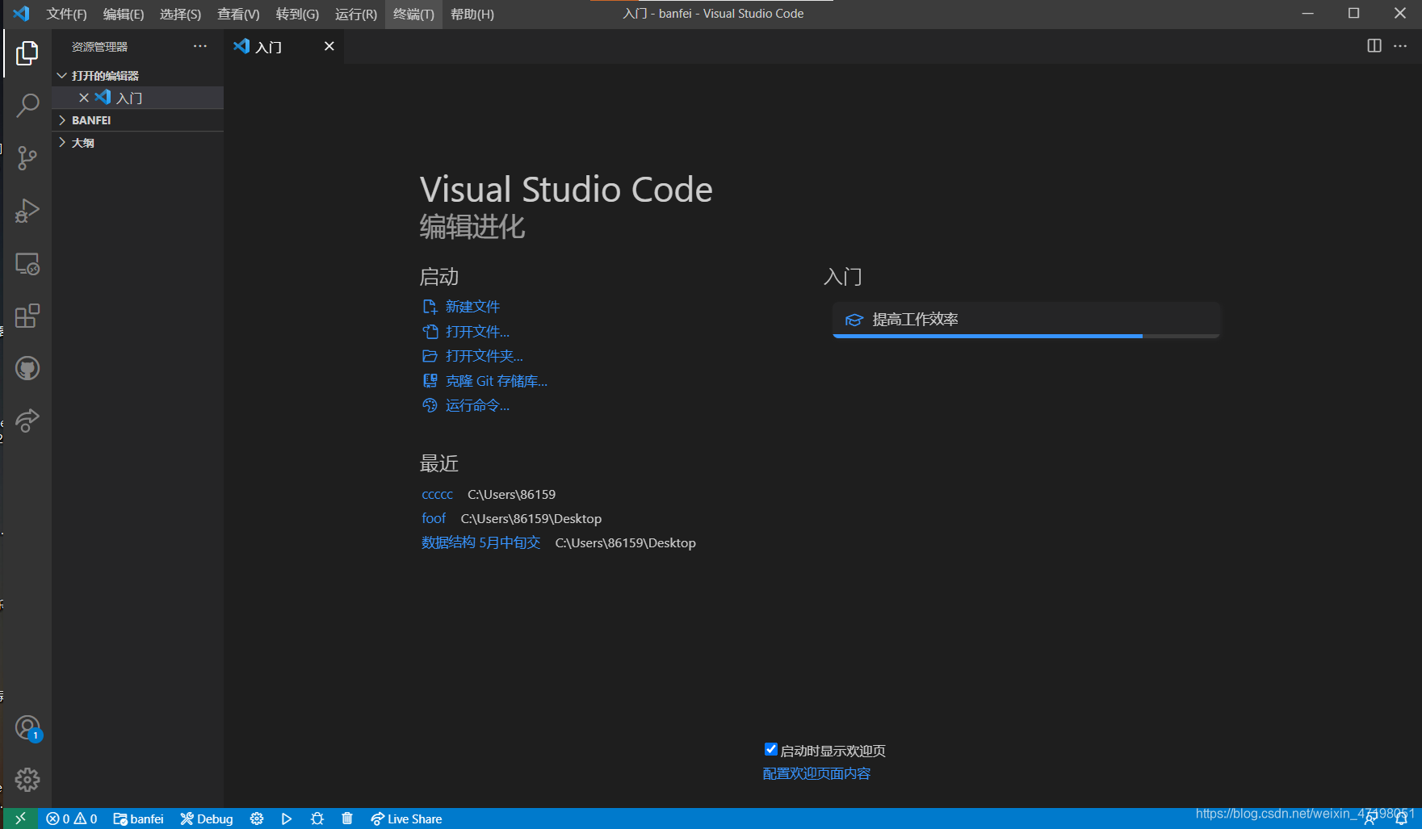
Task: Click the status bar play run icon
Action: pos(287,819)
